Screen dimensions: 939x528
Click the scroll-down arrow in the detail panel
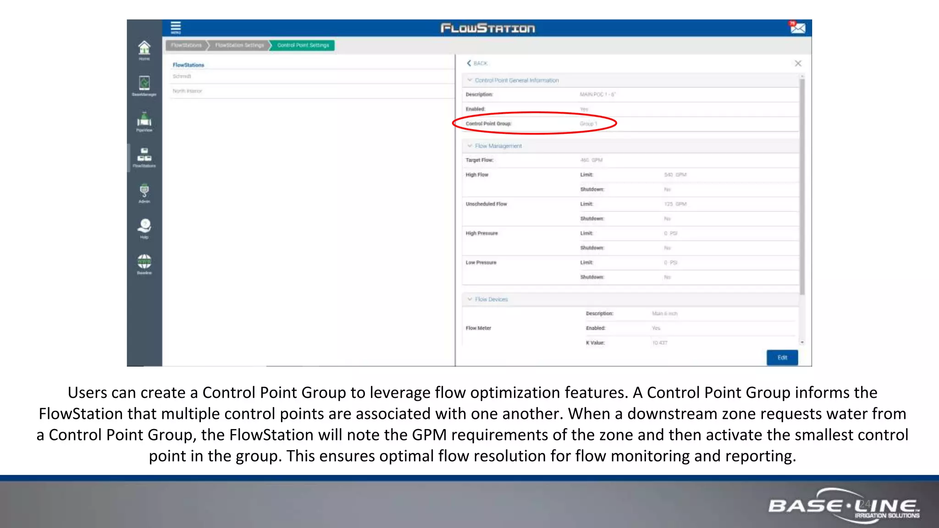802,342
